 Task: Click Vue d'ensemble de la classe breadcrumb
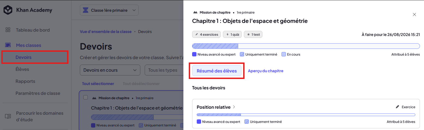pos(106,32)
